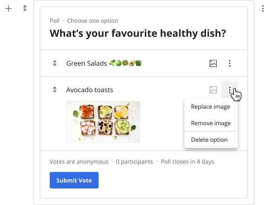Image resolution: width=271 pixels, height=205 pixels.
Task: Add image to Green Salads option
Action: click(213, 64)
